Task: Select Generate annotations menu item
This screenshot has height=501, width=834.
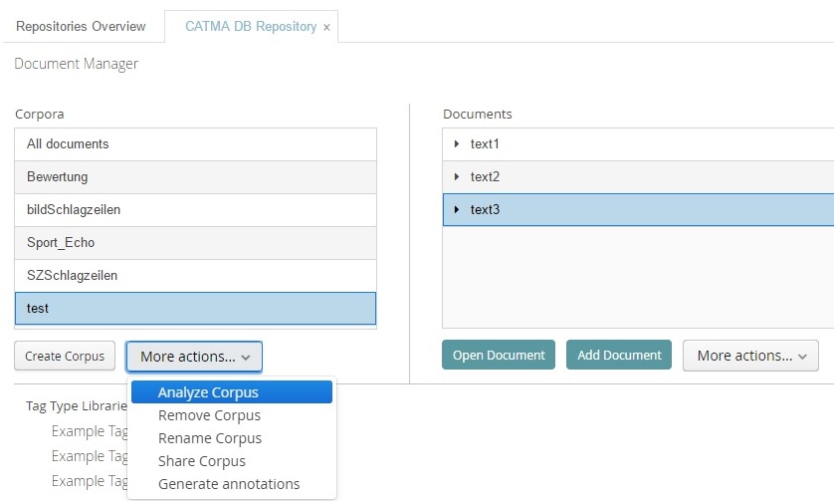Action: pyautogui.click(x=228, y=484)
